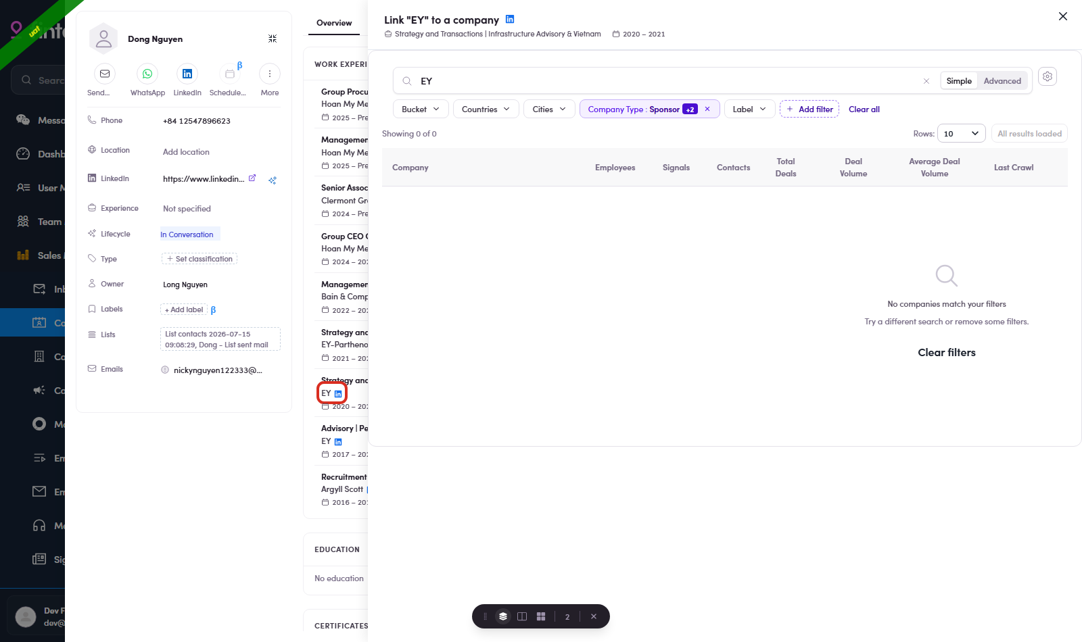Viewport: 1082px width, 642px height.
Task: Sort by Employees column header
Action: pos(615,168)
